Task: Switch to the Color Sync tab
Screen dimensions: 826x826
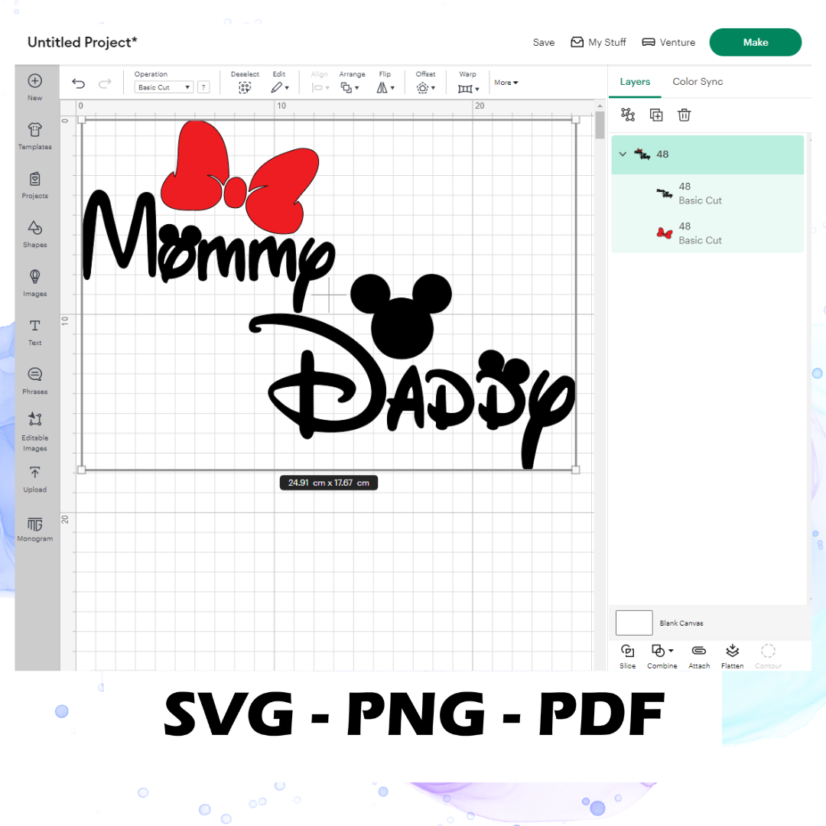Action: (698, 82)
